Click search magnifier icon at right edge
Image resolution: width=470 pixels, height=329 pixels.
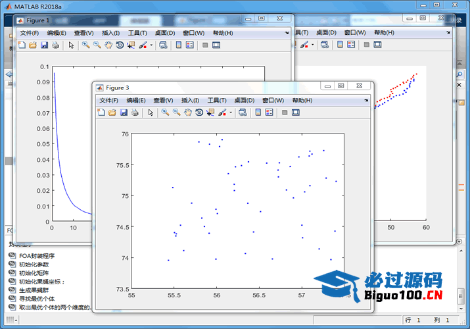point(459,74)
